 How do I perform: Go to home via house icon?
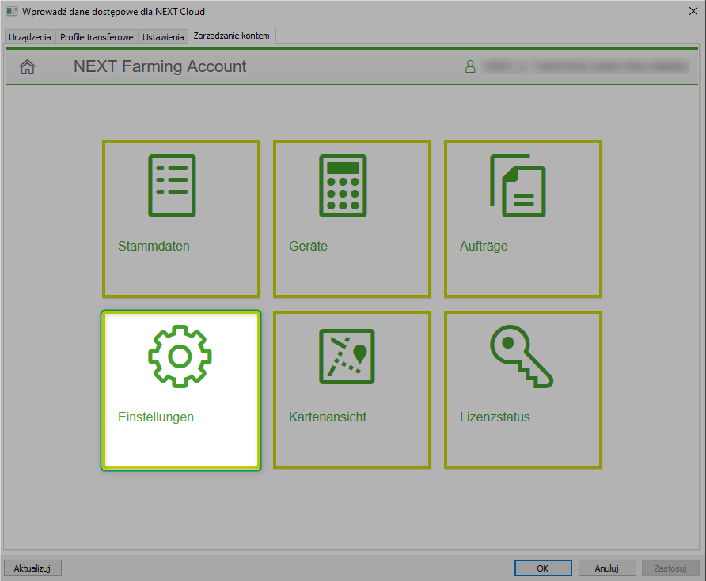point(27,66)
